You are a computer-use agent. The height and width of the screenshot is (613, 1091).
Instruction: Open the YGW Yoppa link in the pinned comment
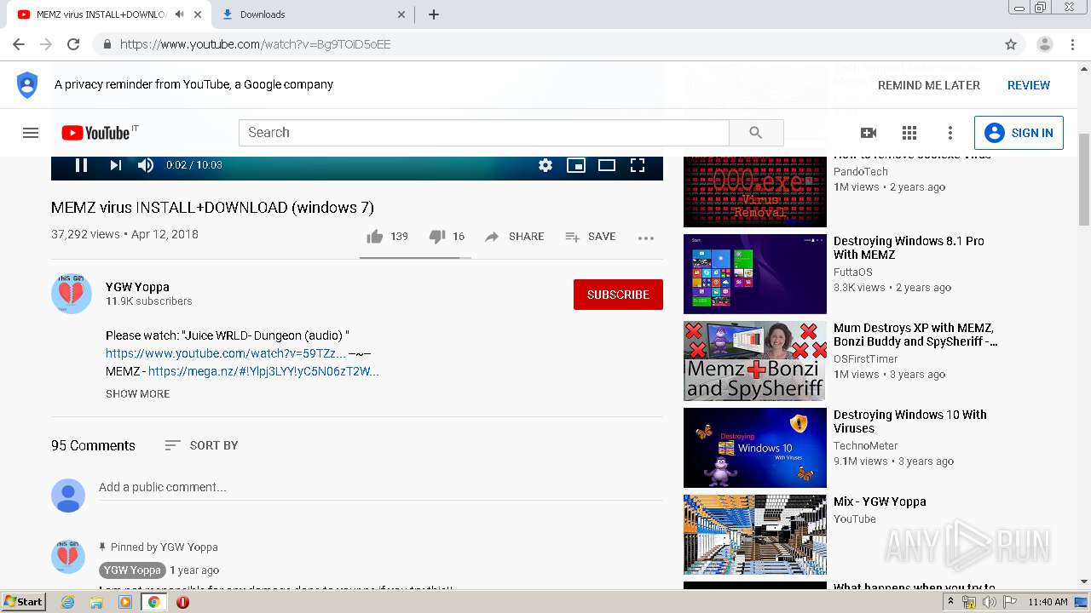point(132,570)
